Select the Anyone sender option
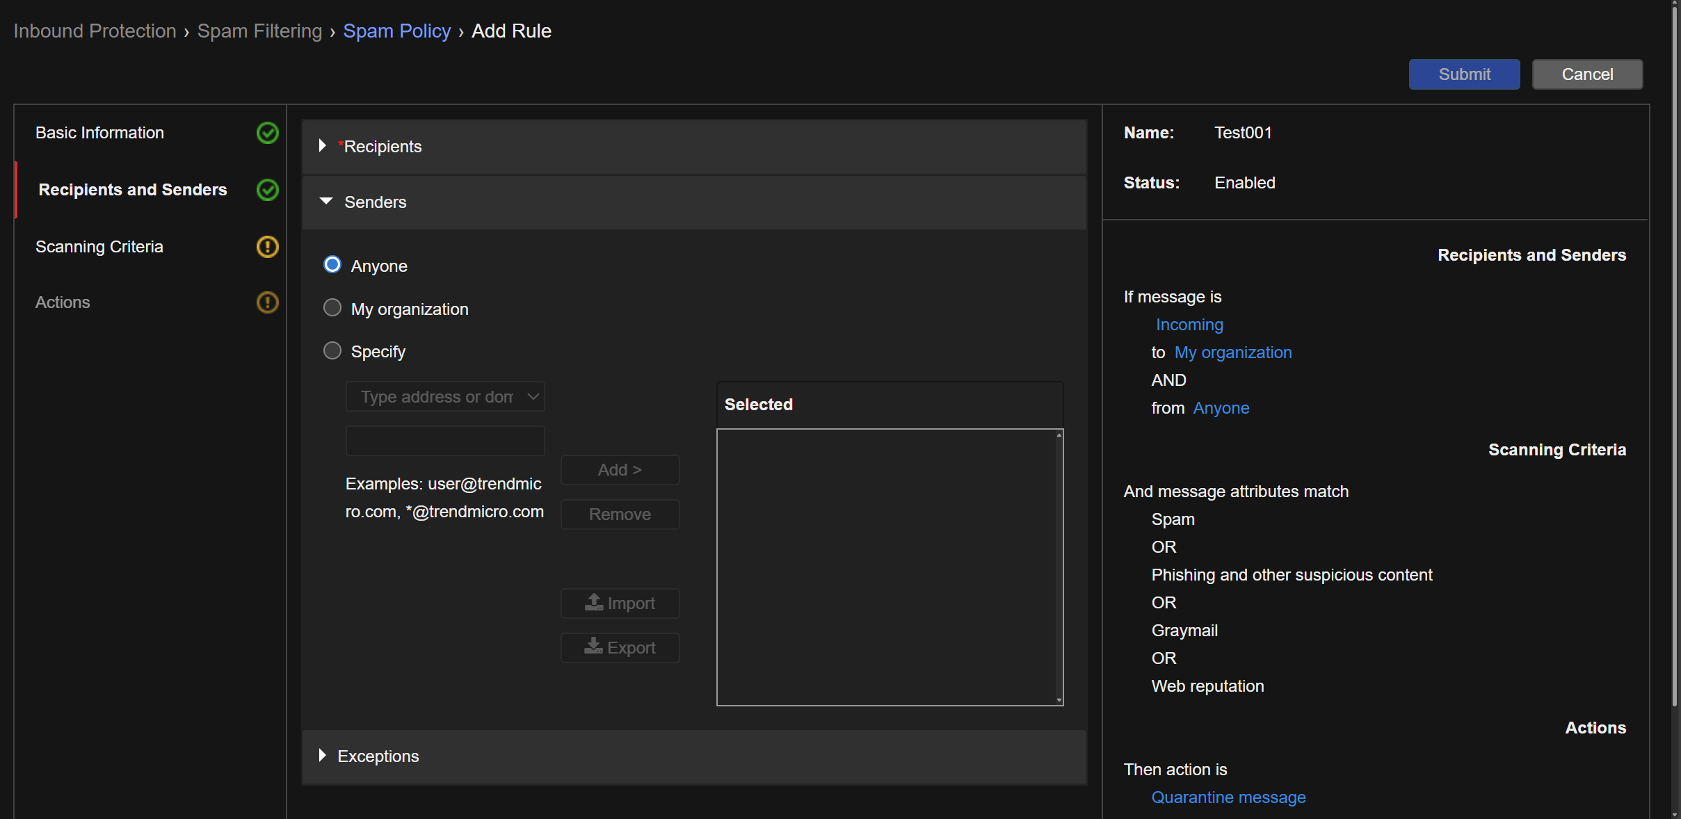 pyautogui.click(x=332, y=265)
